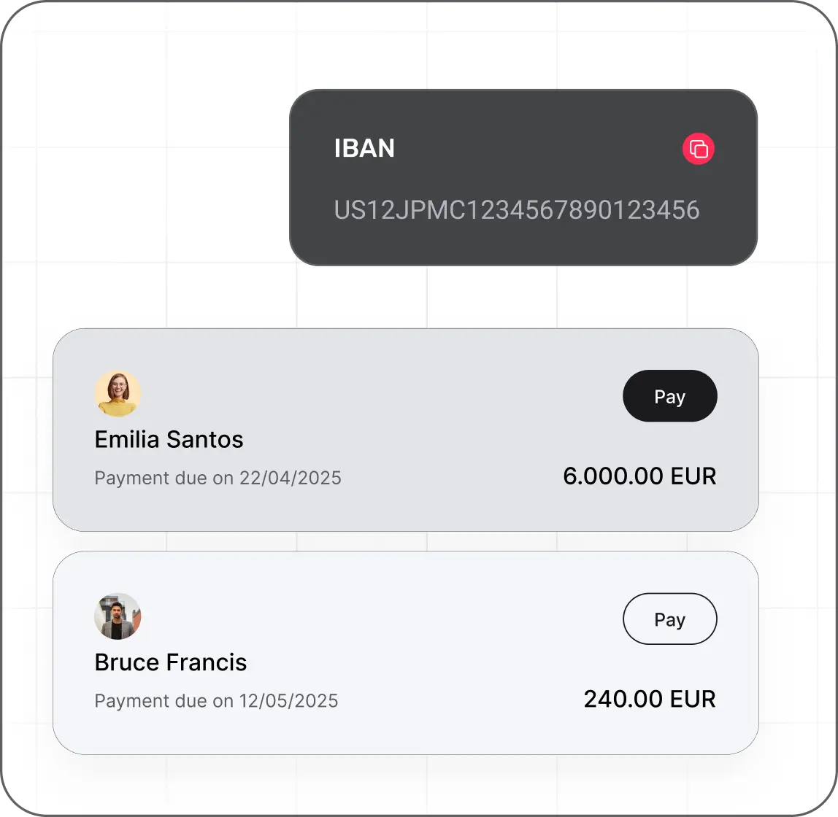Click the 240.00 EUR amount
This screenshot has height=817, width=838.
(x=650, y=700)
